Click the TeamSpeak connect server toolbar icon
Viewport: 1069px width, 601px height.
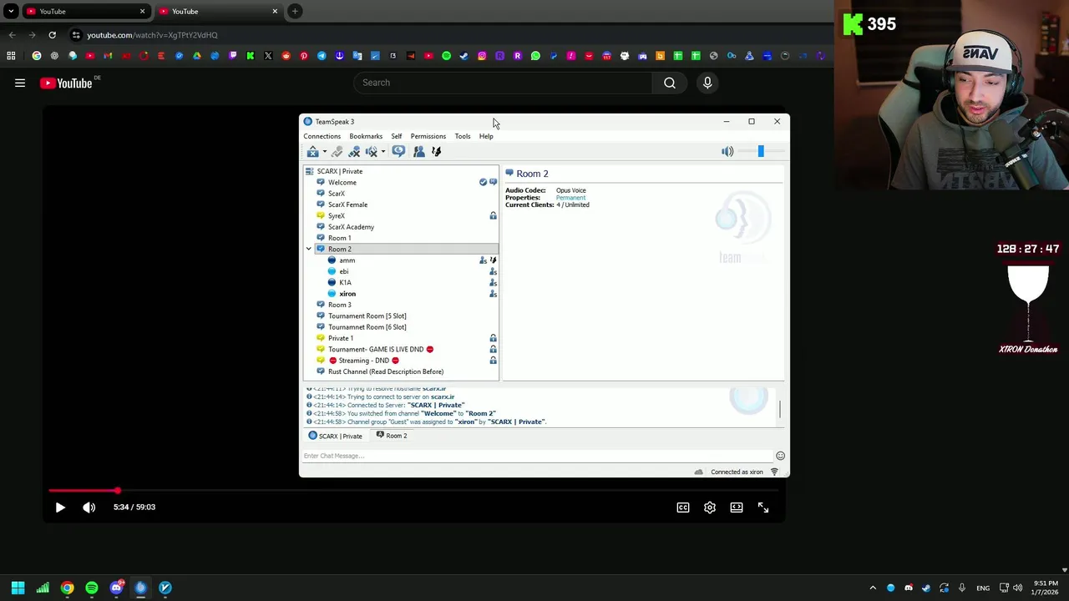coord(312,152)
